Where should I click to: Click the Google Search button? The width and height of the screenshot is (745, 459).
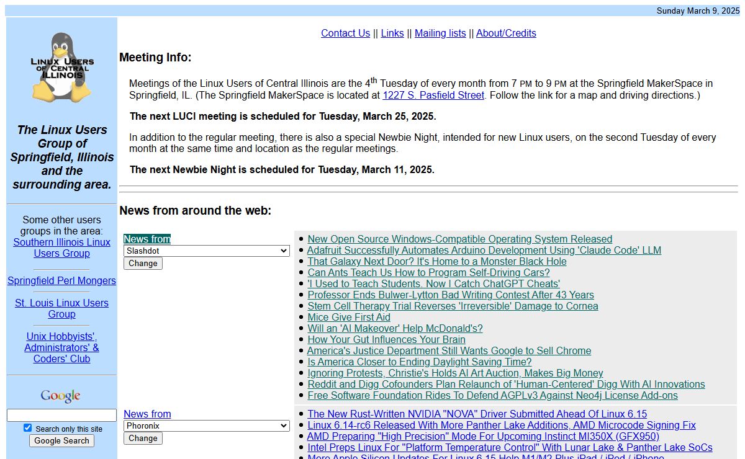61,441
